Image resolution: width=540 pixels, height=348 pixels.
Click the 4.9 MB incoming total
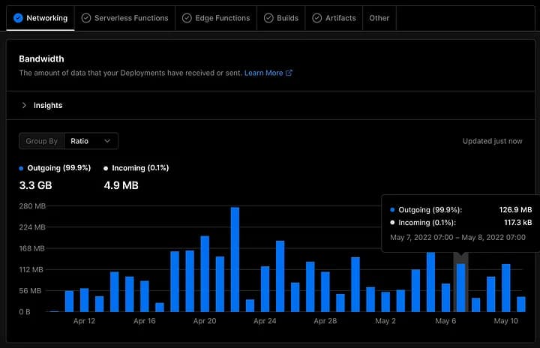121,185
